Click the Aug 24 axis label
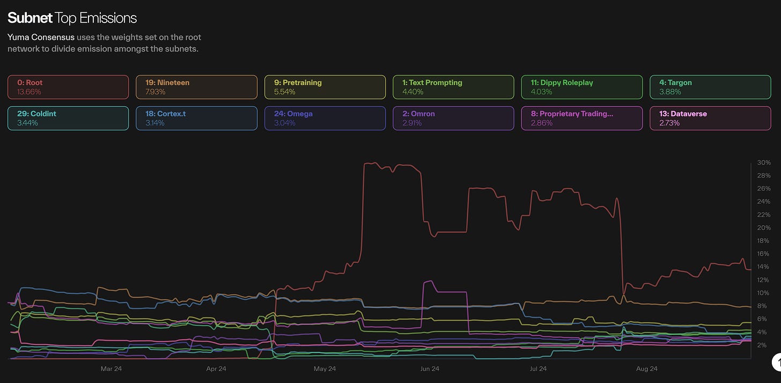The width and height of the screenshot is (781, 383). click(x=646, y=369)
